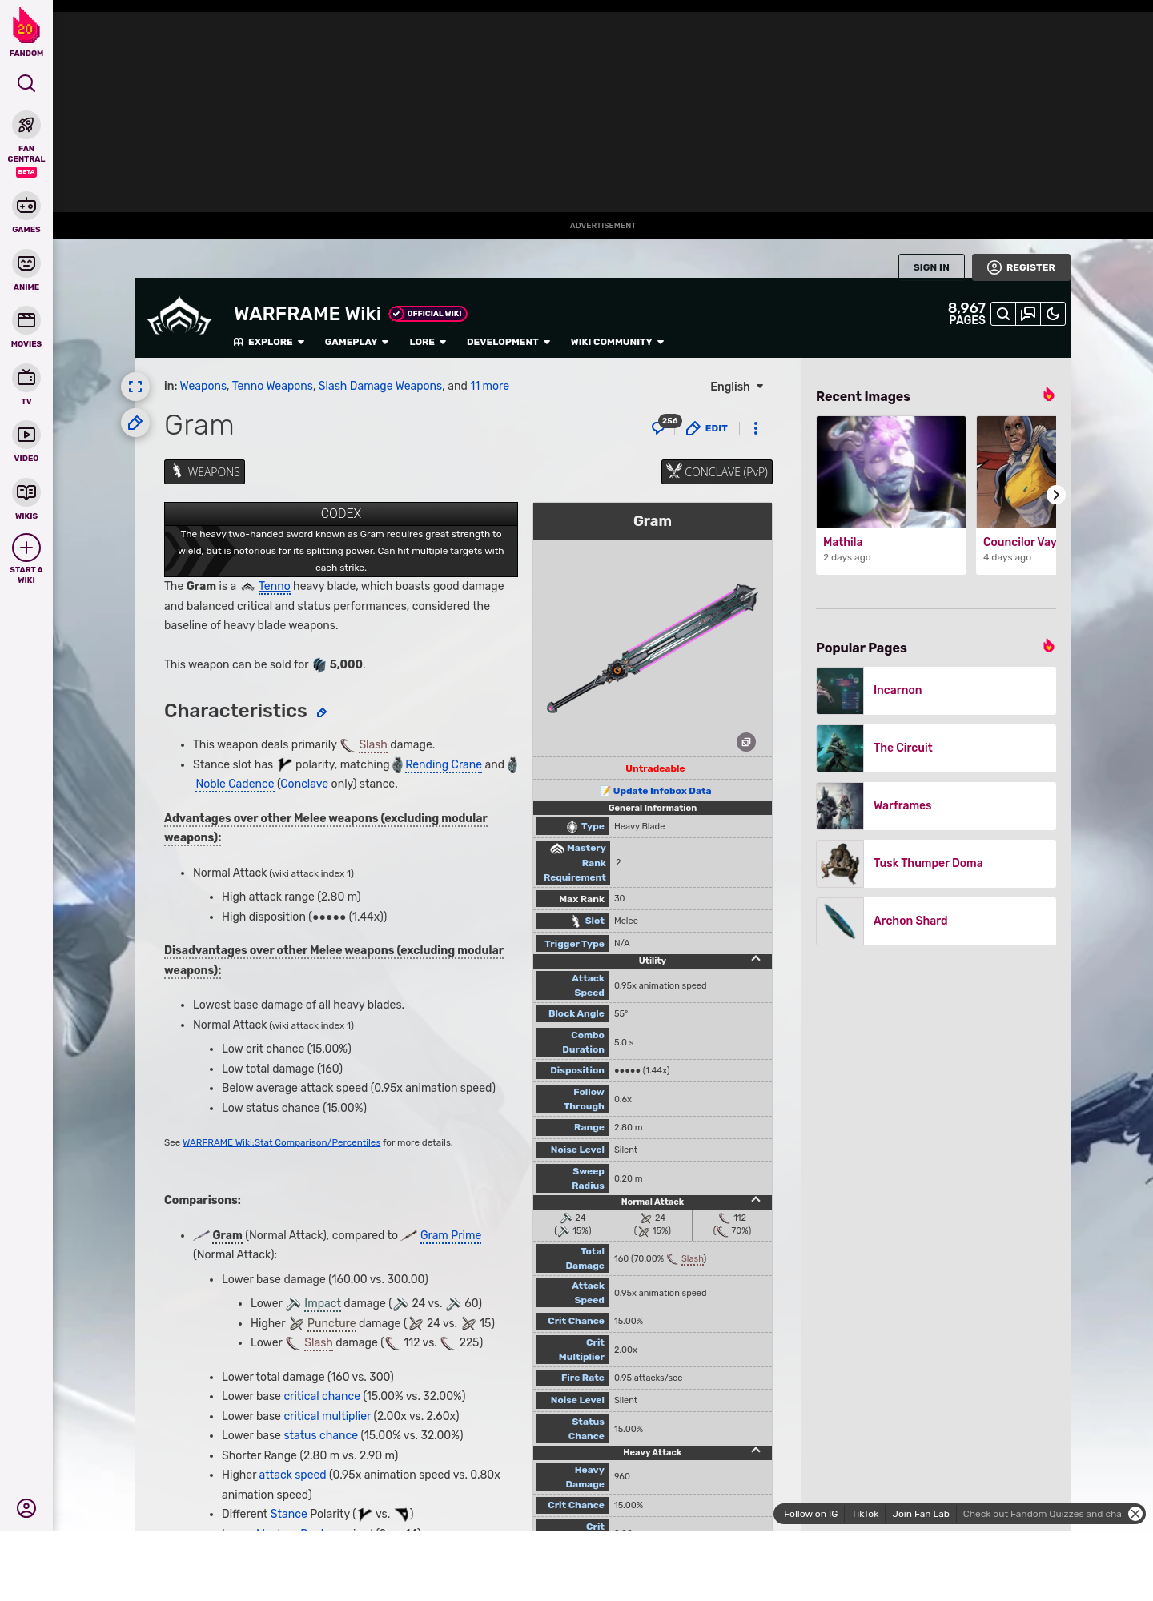Screen dimensions: 1153x1601
Task: Open the Archon Shard popular page
Action: [x=936, y=921]
